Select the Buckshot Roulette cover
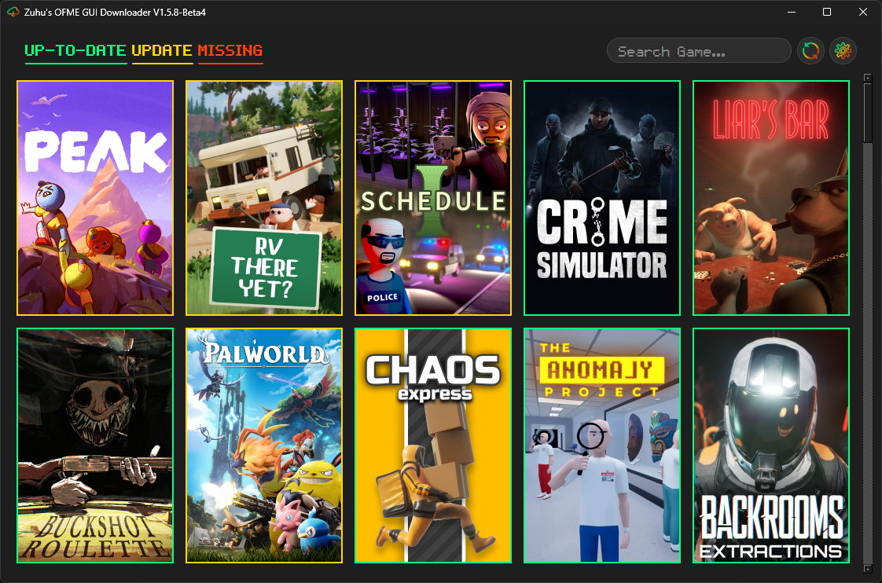Viewport: 882px width, 583px height. click(x=95, y=445)
